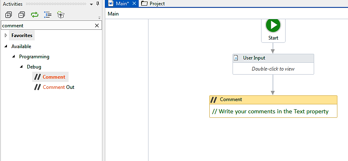Click the Manage Packages box icon
Screen dimensions: 348x161
61,15
